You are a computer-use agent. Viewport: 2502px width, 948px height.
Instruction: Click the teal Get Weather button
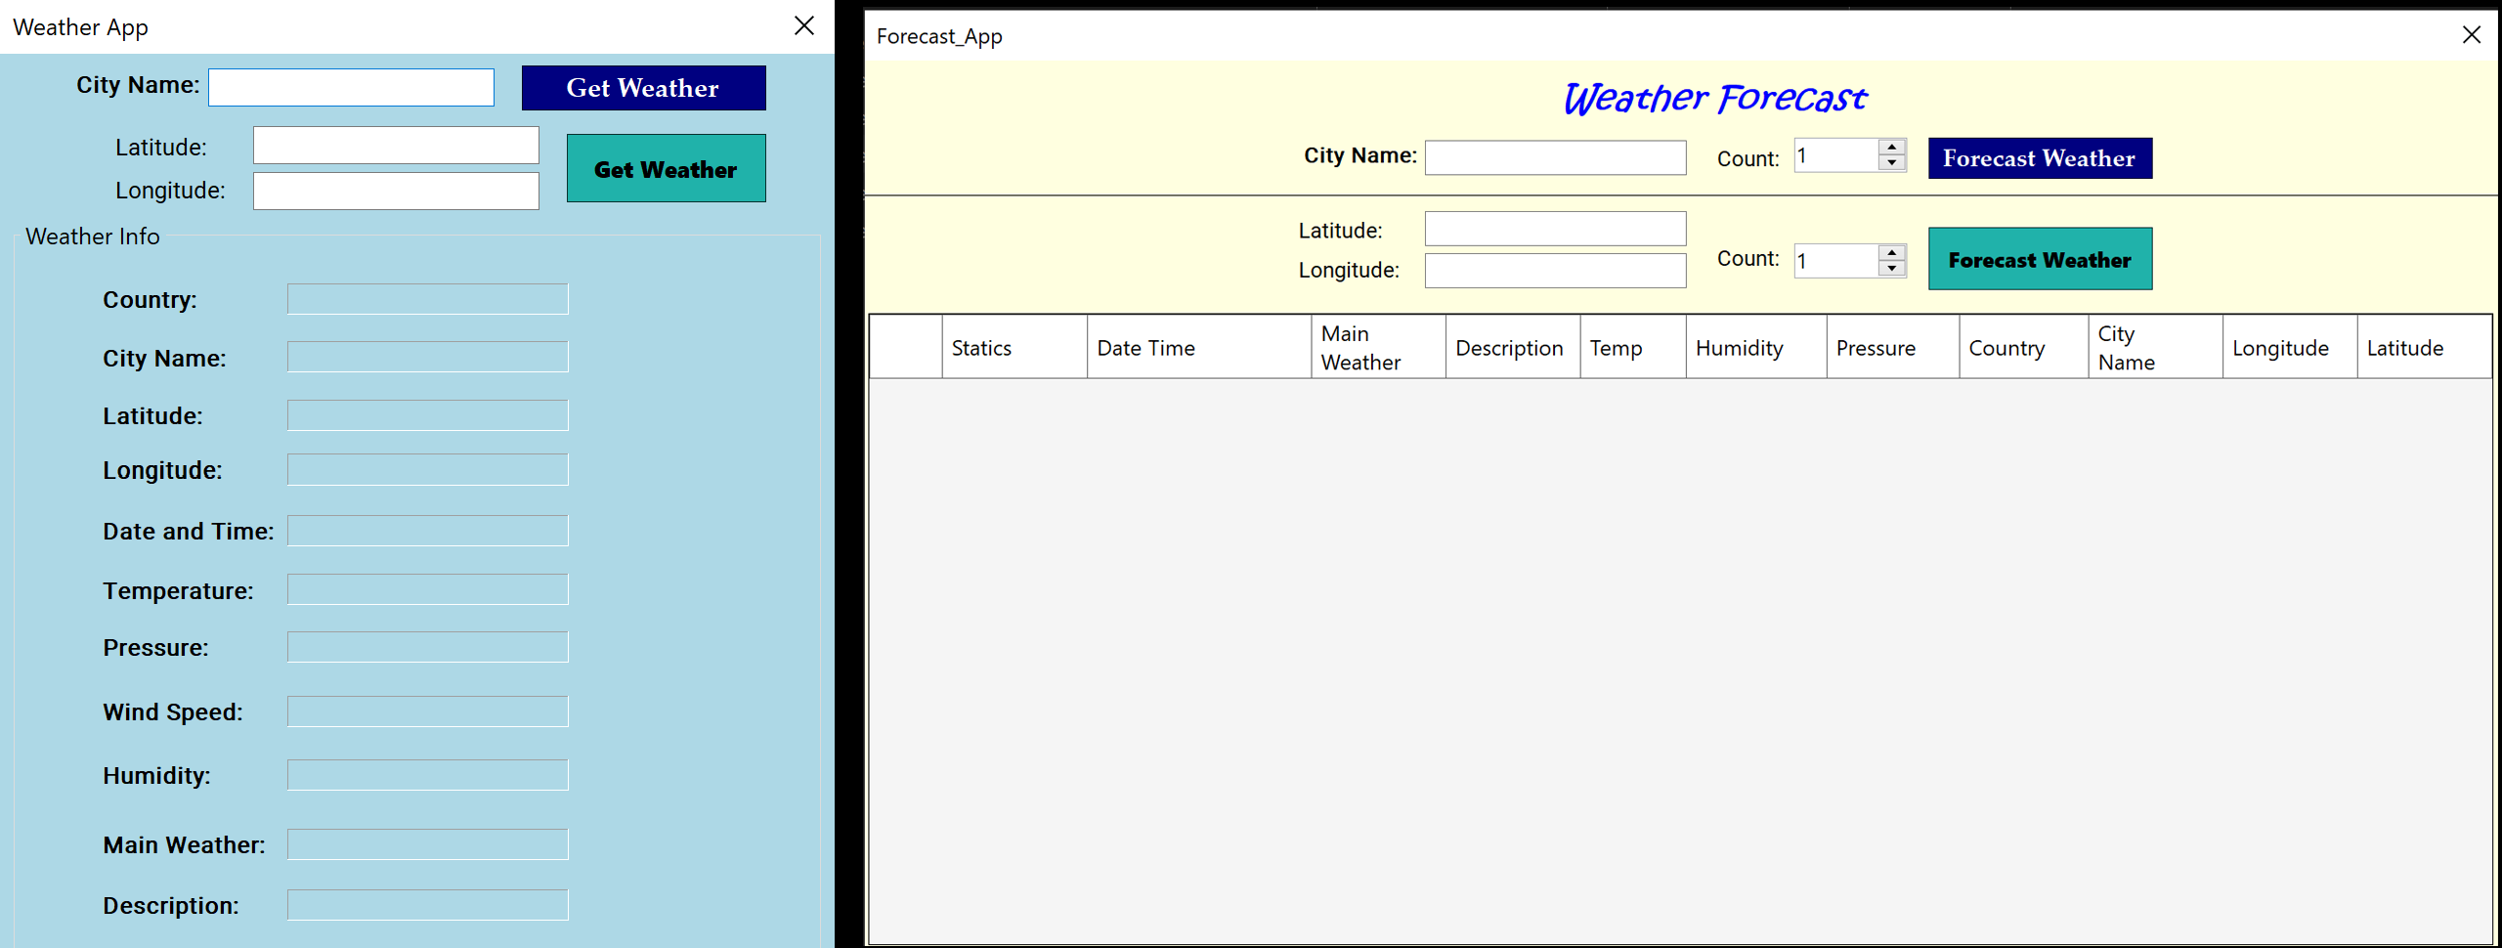(x=666, y=168)
